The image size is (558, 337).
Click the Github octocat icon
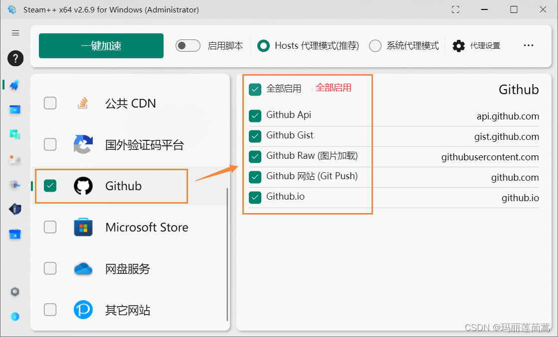[x=83, y=186]
